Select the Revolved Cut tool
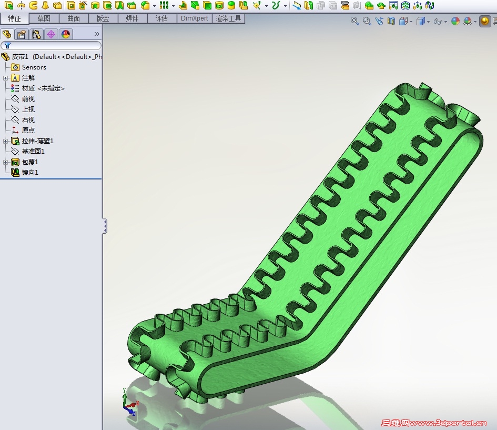 tap(95, 5)
